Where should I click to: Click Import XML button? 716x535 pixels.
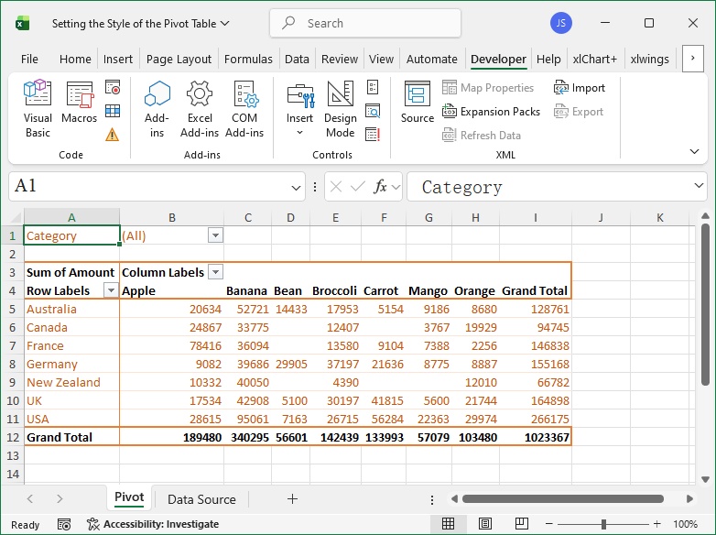click(579, 88)
